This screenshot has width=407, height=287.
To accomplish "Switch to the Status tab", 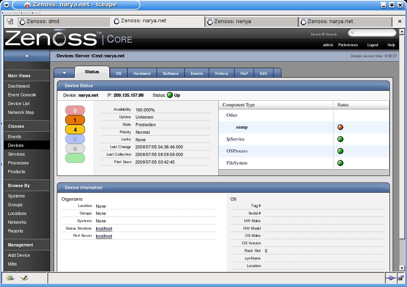I will [92, 72].
